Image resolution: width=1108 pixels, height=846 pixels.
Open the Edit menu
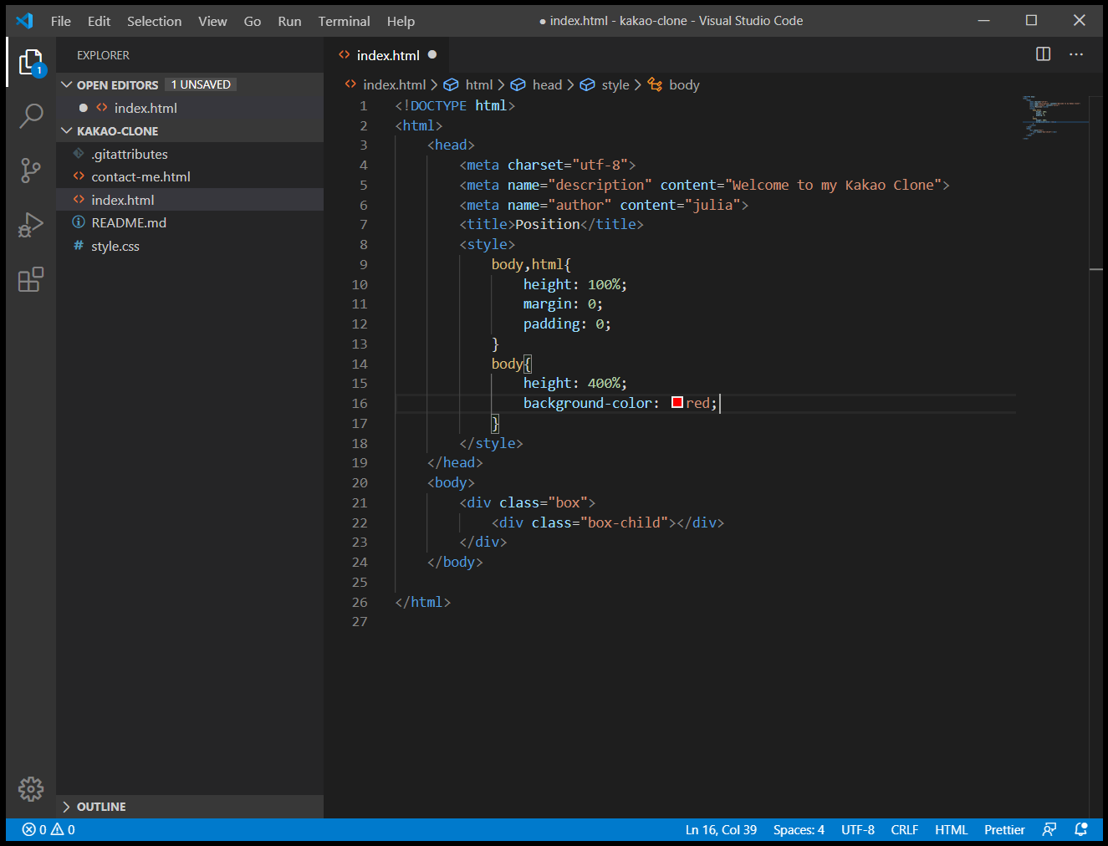(x=99, y=21)
